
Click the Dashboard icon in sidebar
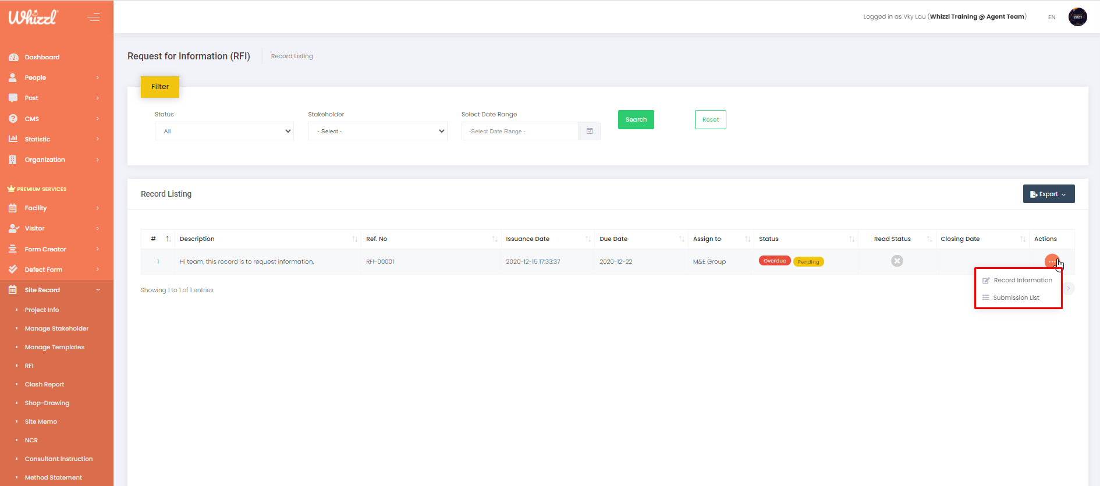tap(13, 57)
